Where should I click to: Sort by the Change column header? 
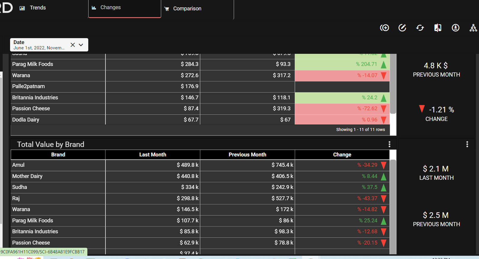tap(342, 155)
